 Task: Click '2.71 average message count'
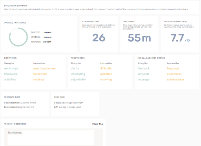68,107
